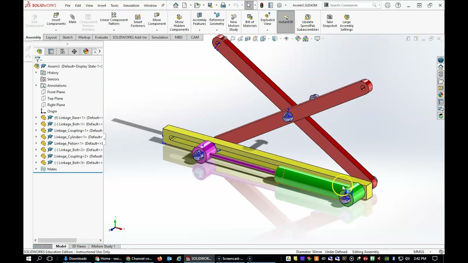Click Zoom to Area magnifier icon

(x=233, y=39)
